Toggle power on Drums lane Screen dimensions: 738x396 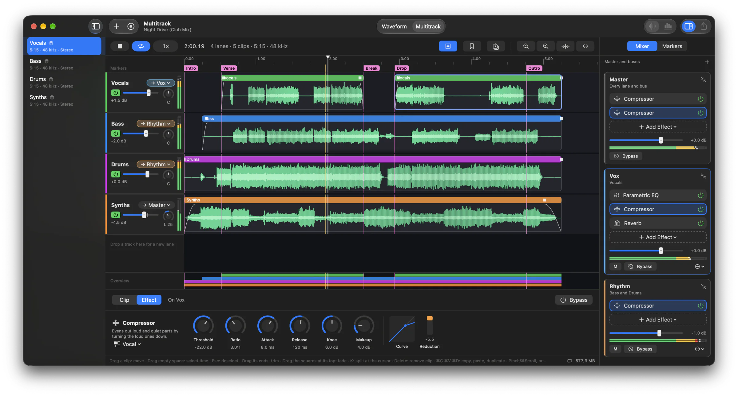tap(116, 174)
